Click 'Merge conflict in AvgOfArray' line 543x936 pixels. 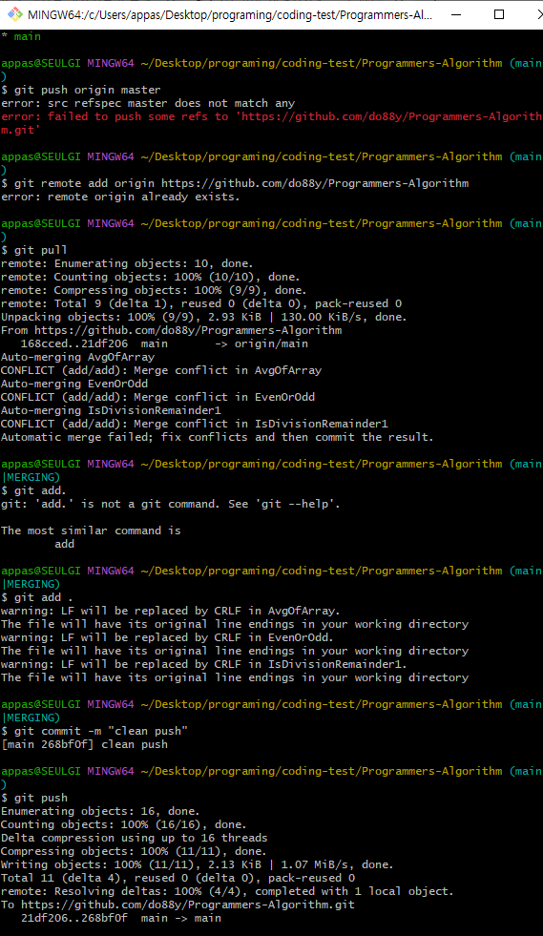(x=161, y=370)
